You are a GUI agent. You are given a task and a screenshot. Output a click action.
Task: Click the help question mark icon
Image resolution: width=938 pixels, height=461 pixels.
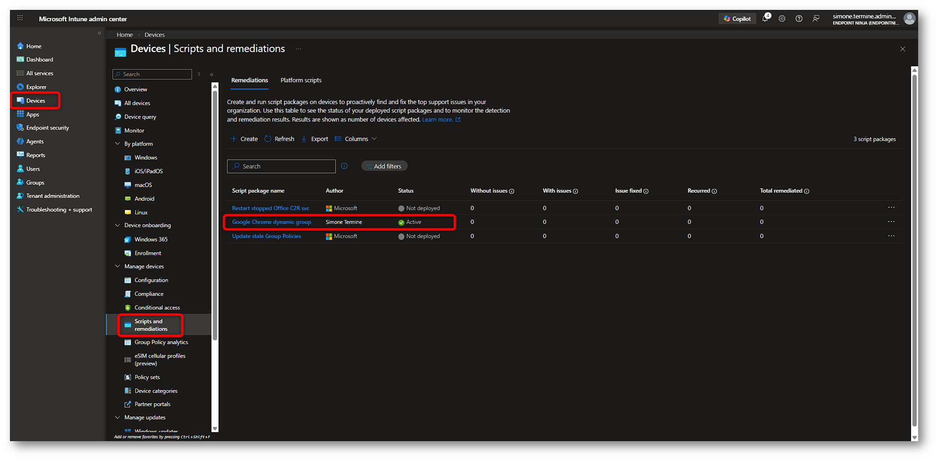coord(799,19)
